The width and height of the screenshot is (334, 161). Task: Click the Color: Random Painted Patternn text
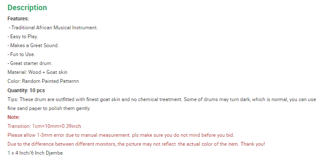43,81
